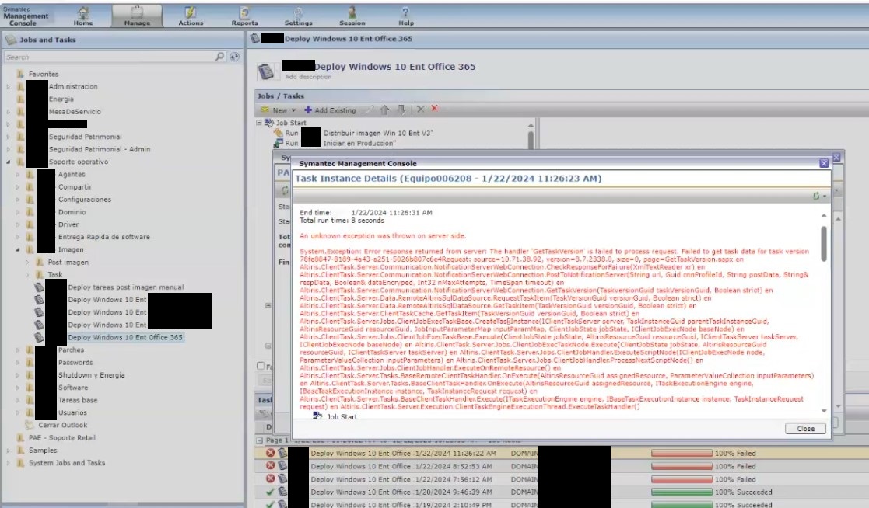Screen dimensions: 869x508
Task: Collapse the Imagen folder
Action: (x=18, y=250)
